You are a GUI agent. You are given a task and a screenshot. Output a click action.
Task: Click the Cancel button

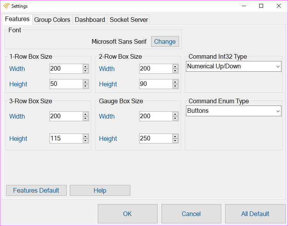click(x=191, y=214)
